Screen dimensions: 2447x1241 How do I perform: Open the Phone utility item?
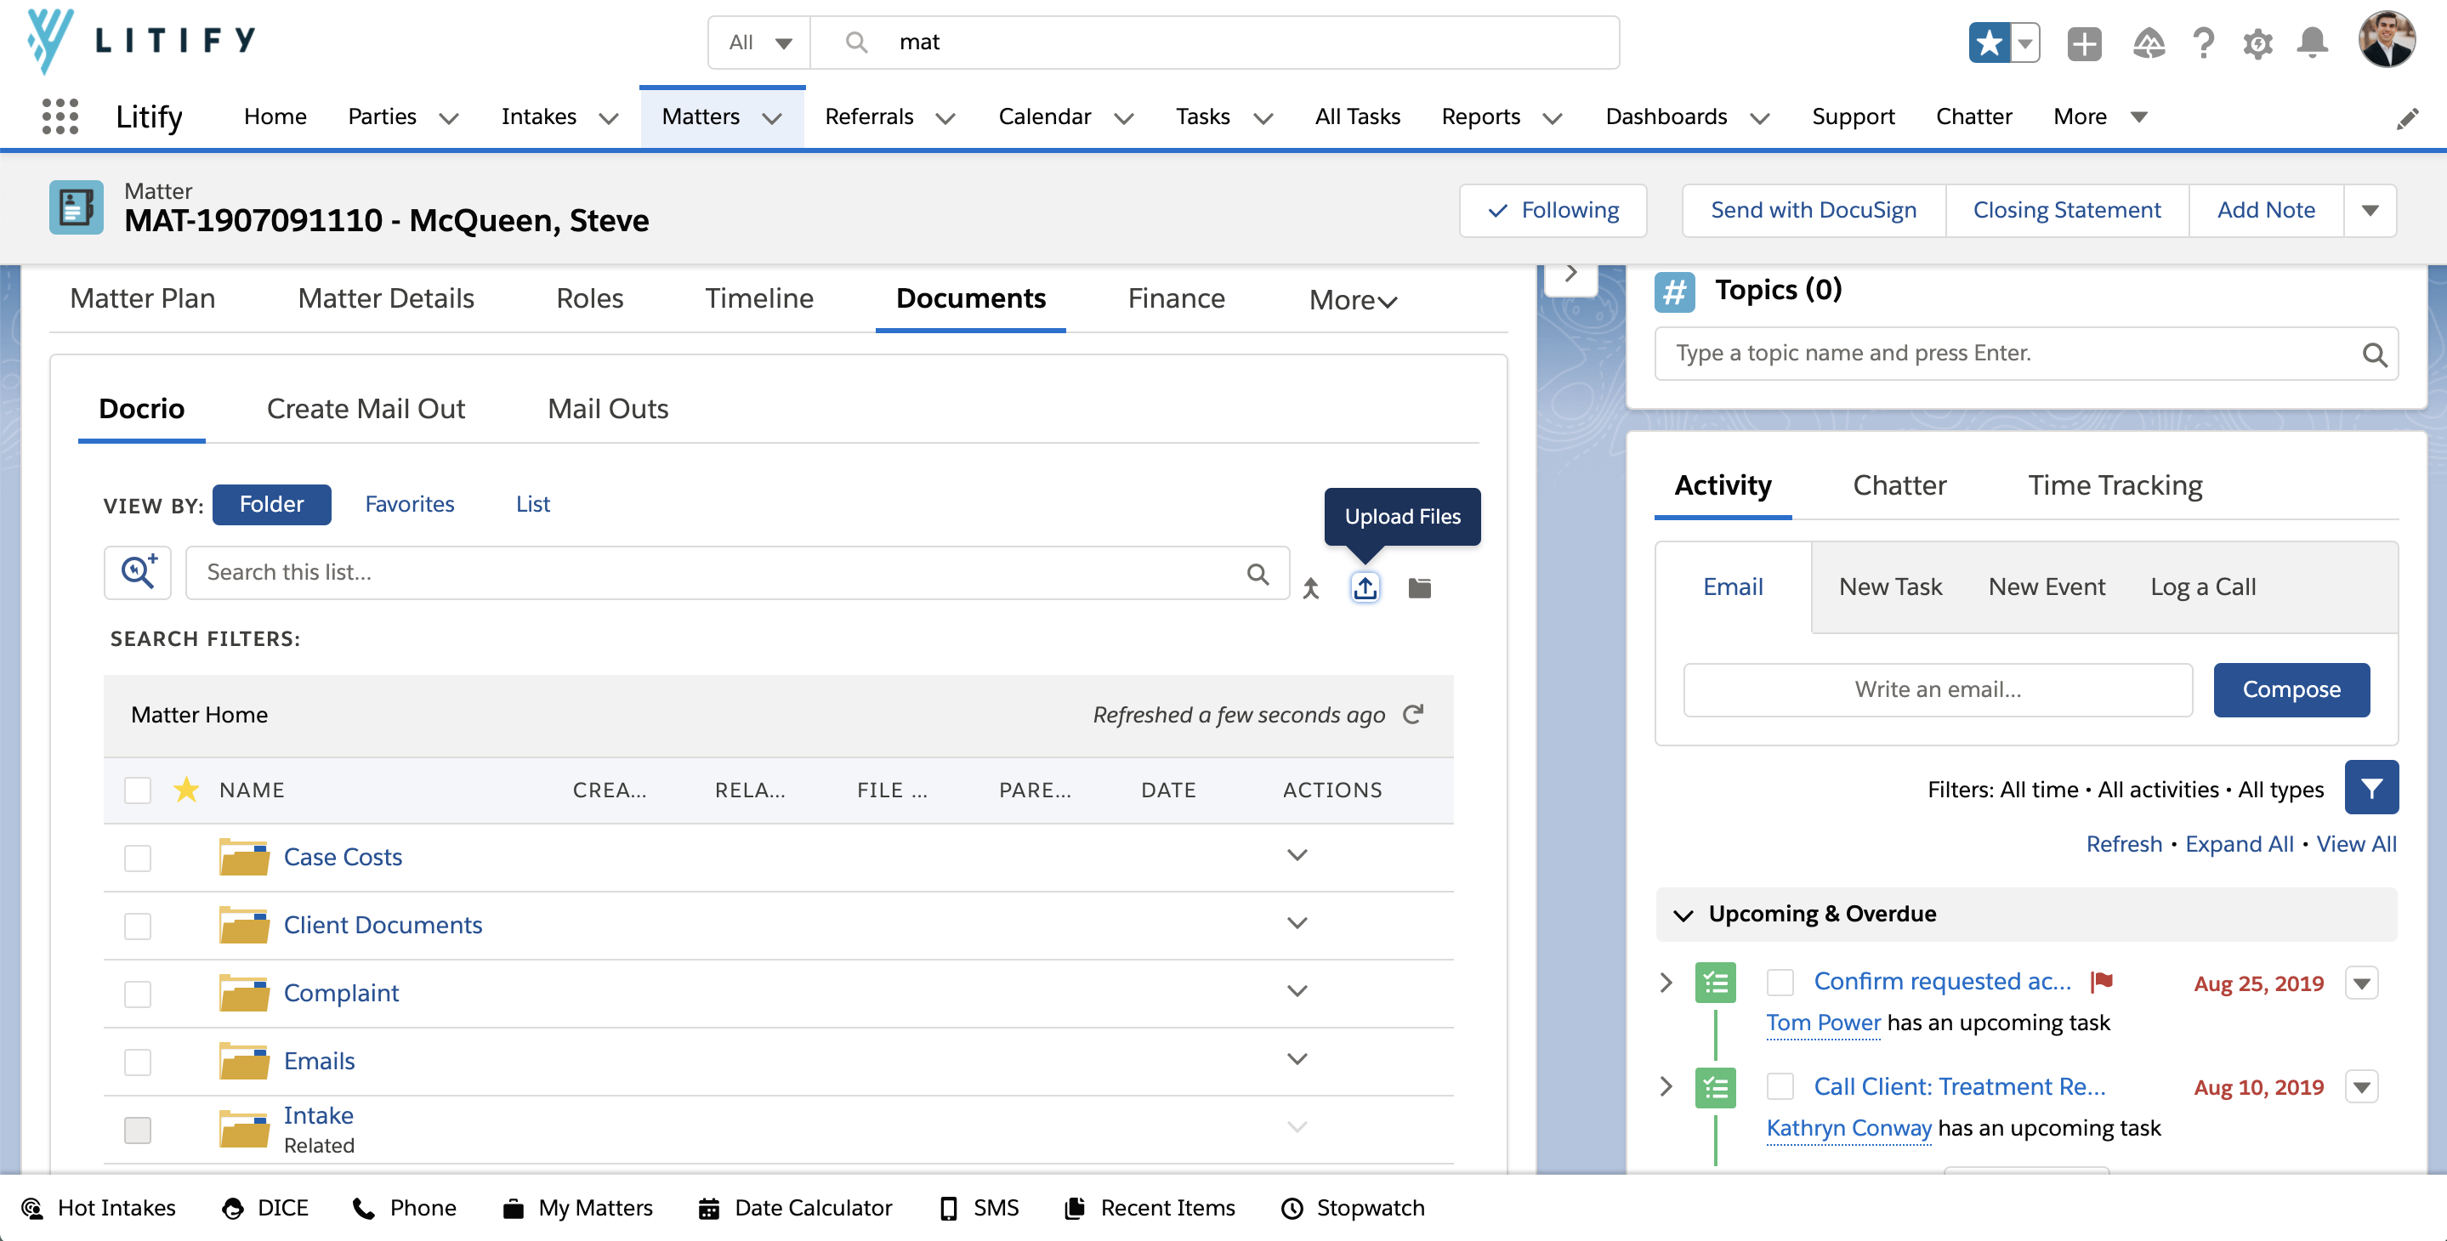(x=404, y=1208)
